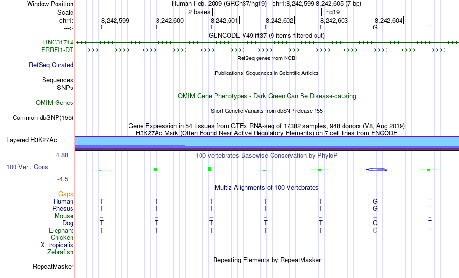Click the OMIM Gene Phenotypes track title
The height and width of the screenshot is (278, 459).
tap(267, 96)
